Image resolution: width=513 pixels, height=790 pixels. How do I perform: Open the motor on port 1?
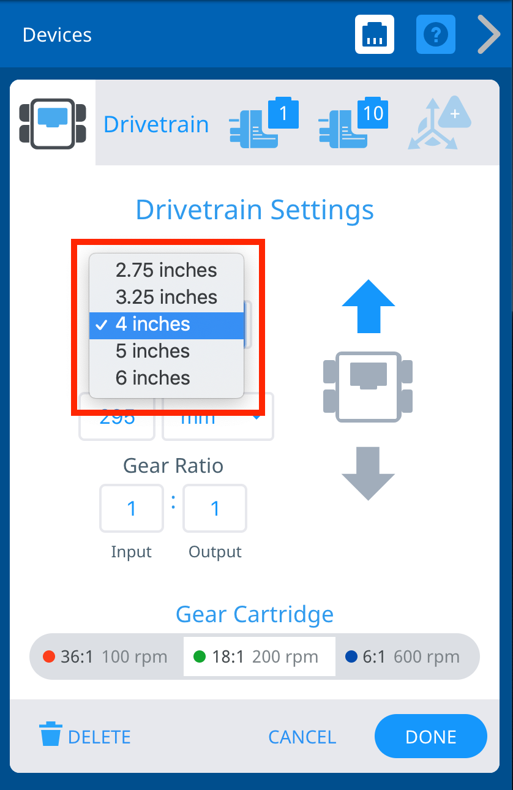click(263, 121)
